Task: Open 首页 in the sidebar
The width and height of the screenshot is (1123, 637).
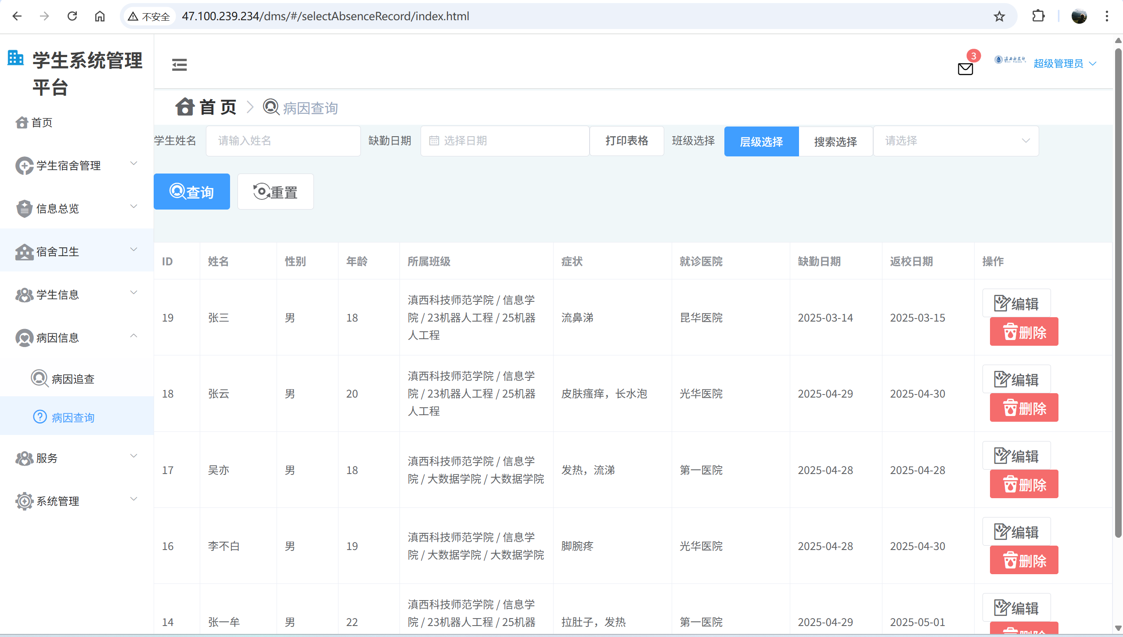Action: click(42, 122)
